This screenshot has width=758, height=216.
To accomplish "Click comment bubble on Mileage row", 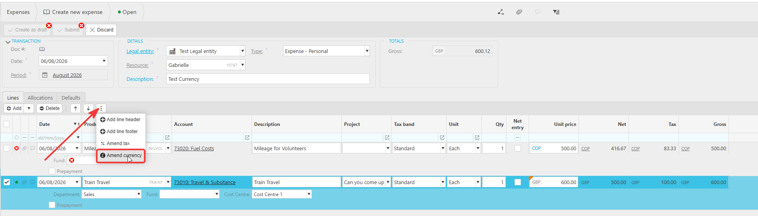I will [32, 148].
